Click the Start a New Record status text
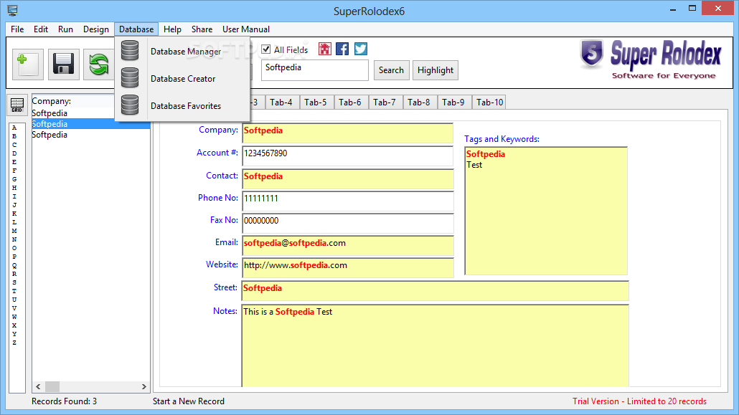This screenshot has width=739, height=415. 189,401
